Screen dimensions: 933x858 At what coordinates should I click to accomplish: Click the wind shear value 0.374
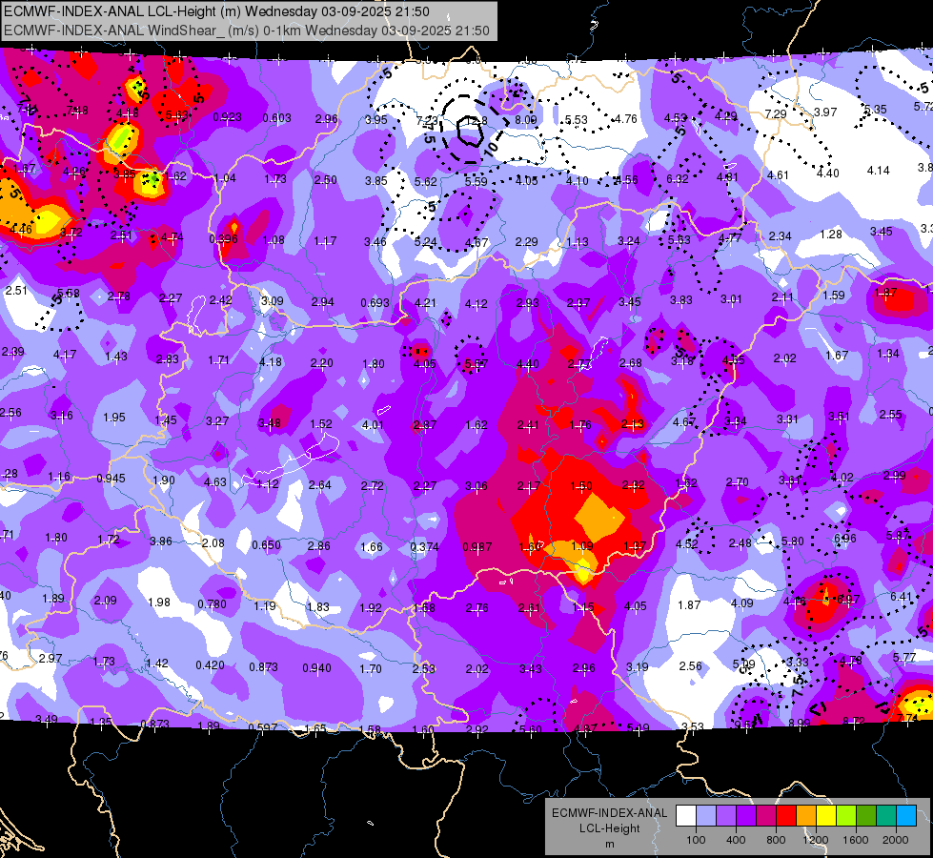pos(424,546)
